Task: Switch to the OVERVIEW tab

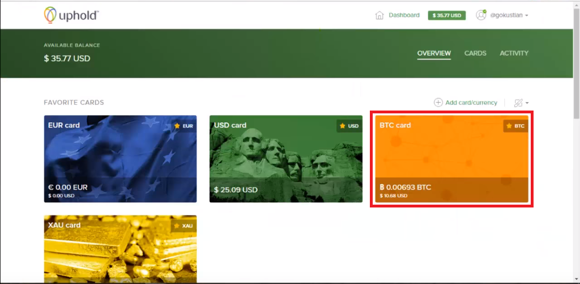Action: [434, 53]
